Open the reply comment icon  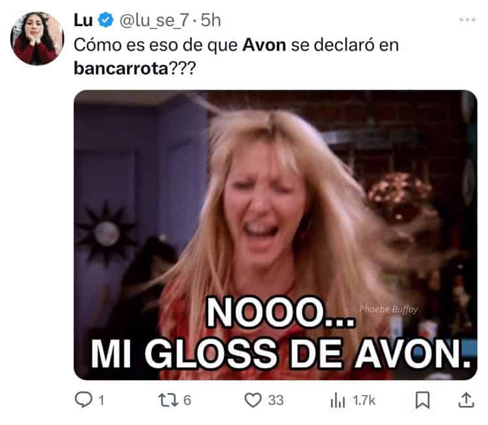coord(83,400)
